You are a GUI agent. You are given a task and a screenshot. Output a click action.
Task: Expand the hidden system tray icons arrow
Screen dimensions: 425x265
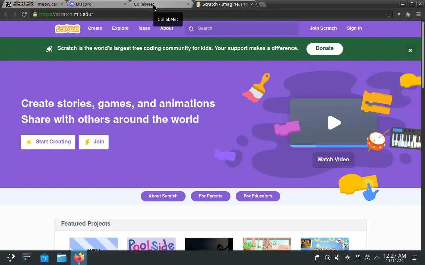click(x=377, y=258)
